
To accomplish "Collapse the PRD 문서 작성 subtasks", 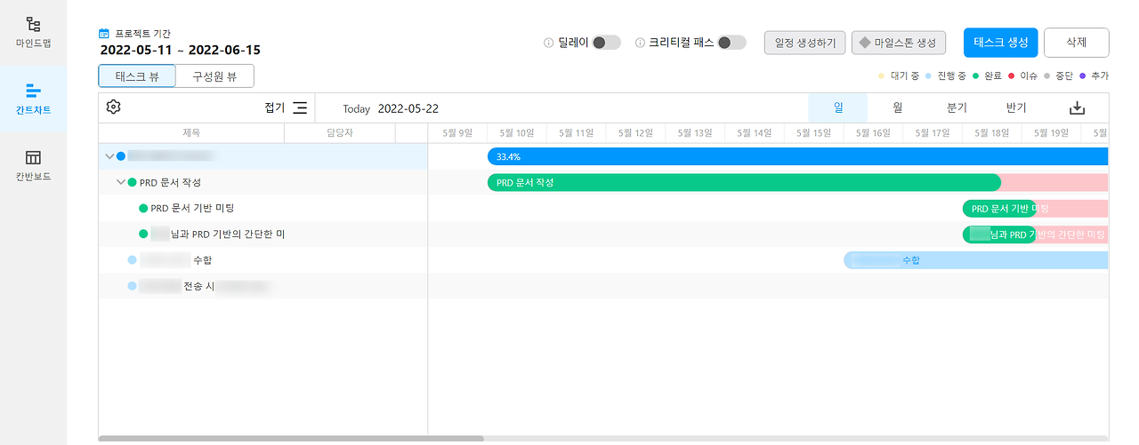I will pyautogui.click(x=121, y=183).
